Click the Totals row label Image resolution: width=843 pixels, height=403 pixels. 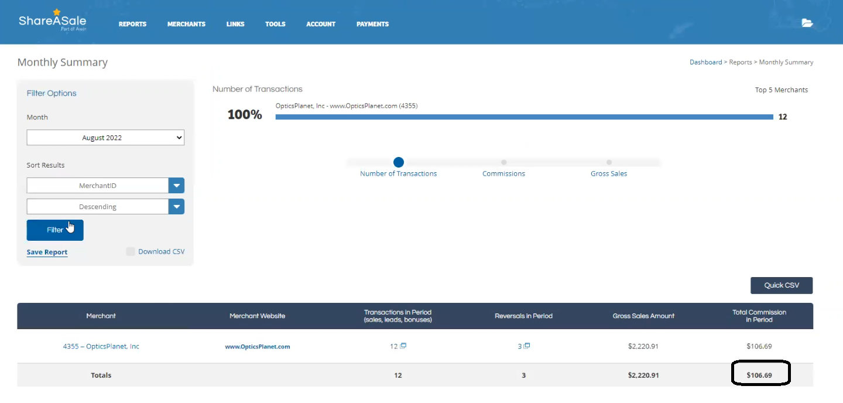101,375
